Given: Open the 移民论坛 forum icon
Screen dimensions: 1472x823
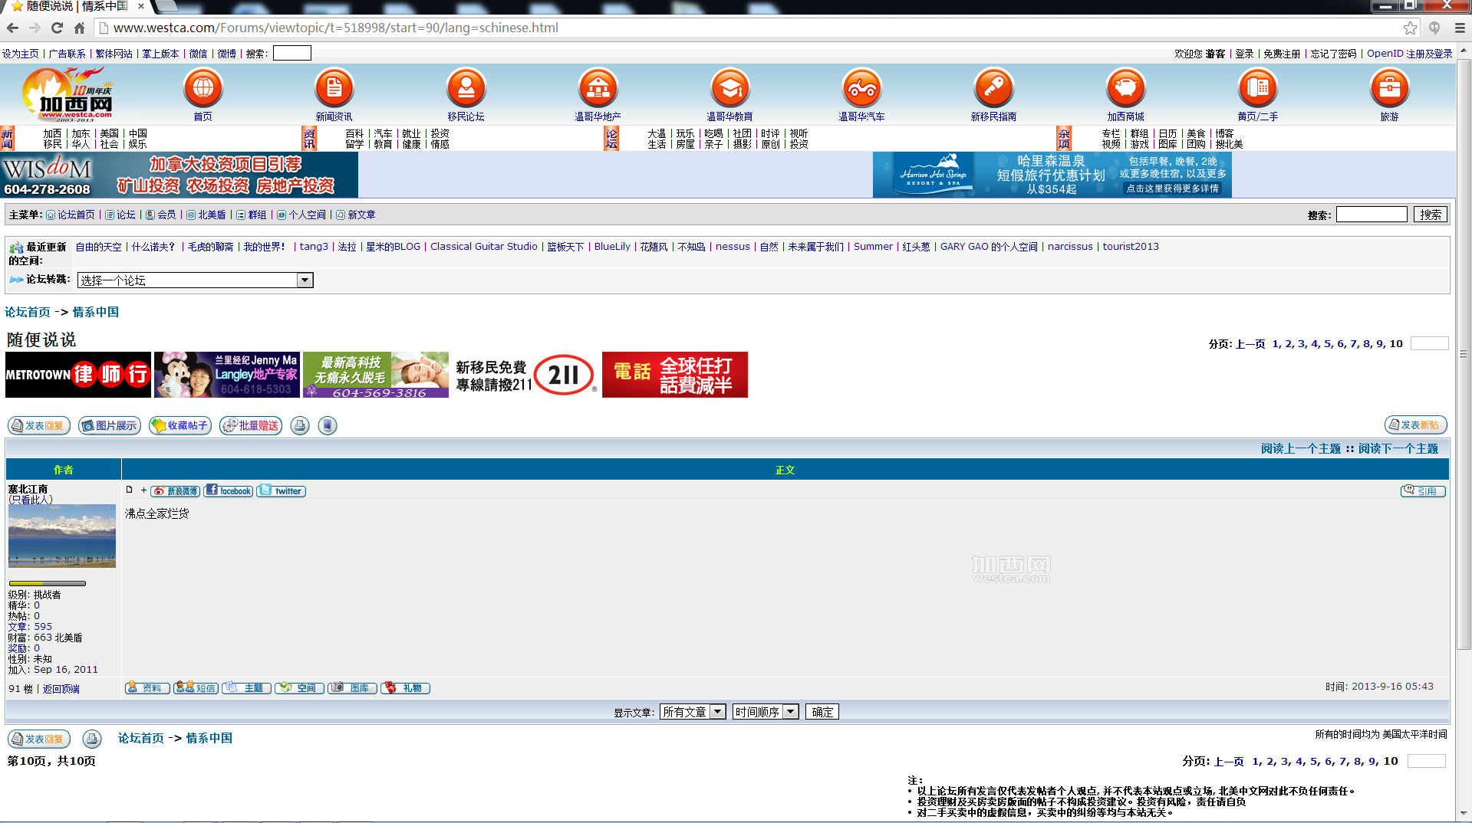Looking at the screenshot, I should tap(466, 88).
